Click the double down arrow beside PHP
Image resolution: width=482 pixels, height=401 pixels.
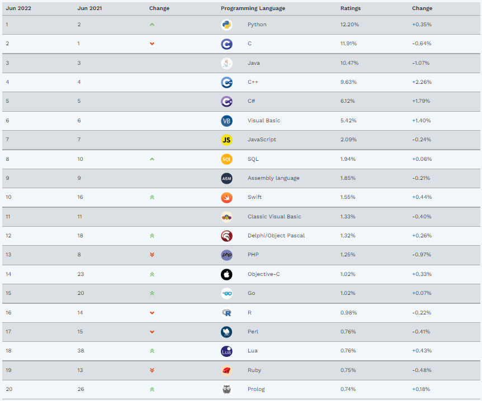152,255
